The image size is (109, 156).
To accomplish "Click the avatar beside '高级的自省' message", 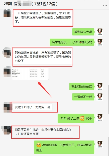I will tap(100, 144).
